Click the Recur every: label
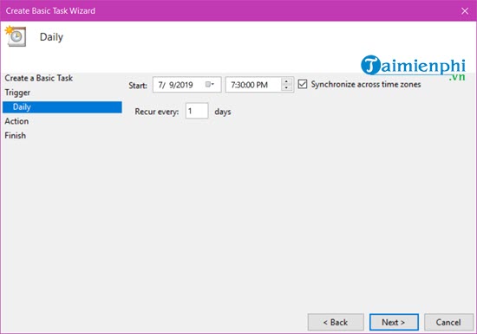Image resolution: width=477 pixels, height=334 pixels. pos(157,112)
